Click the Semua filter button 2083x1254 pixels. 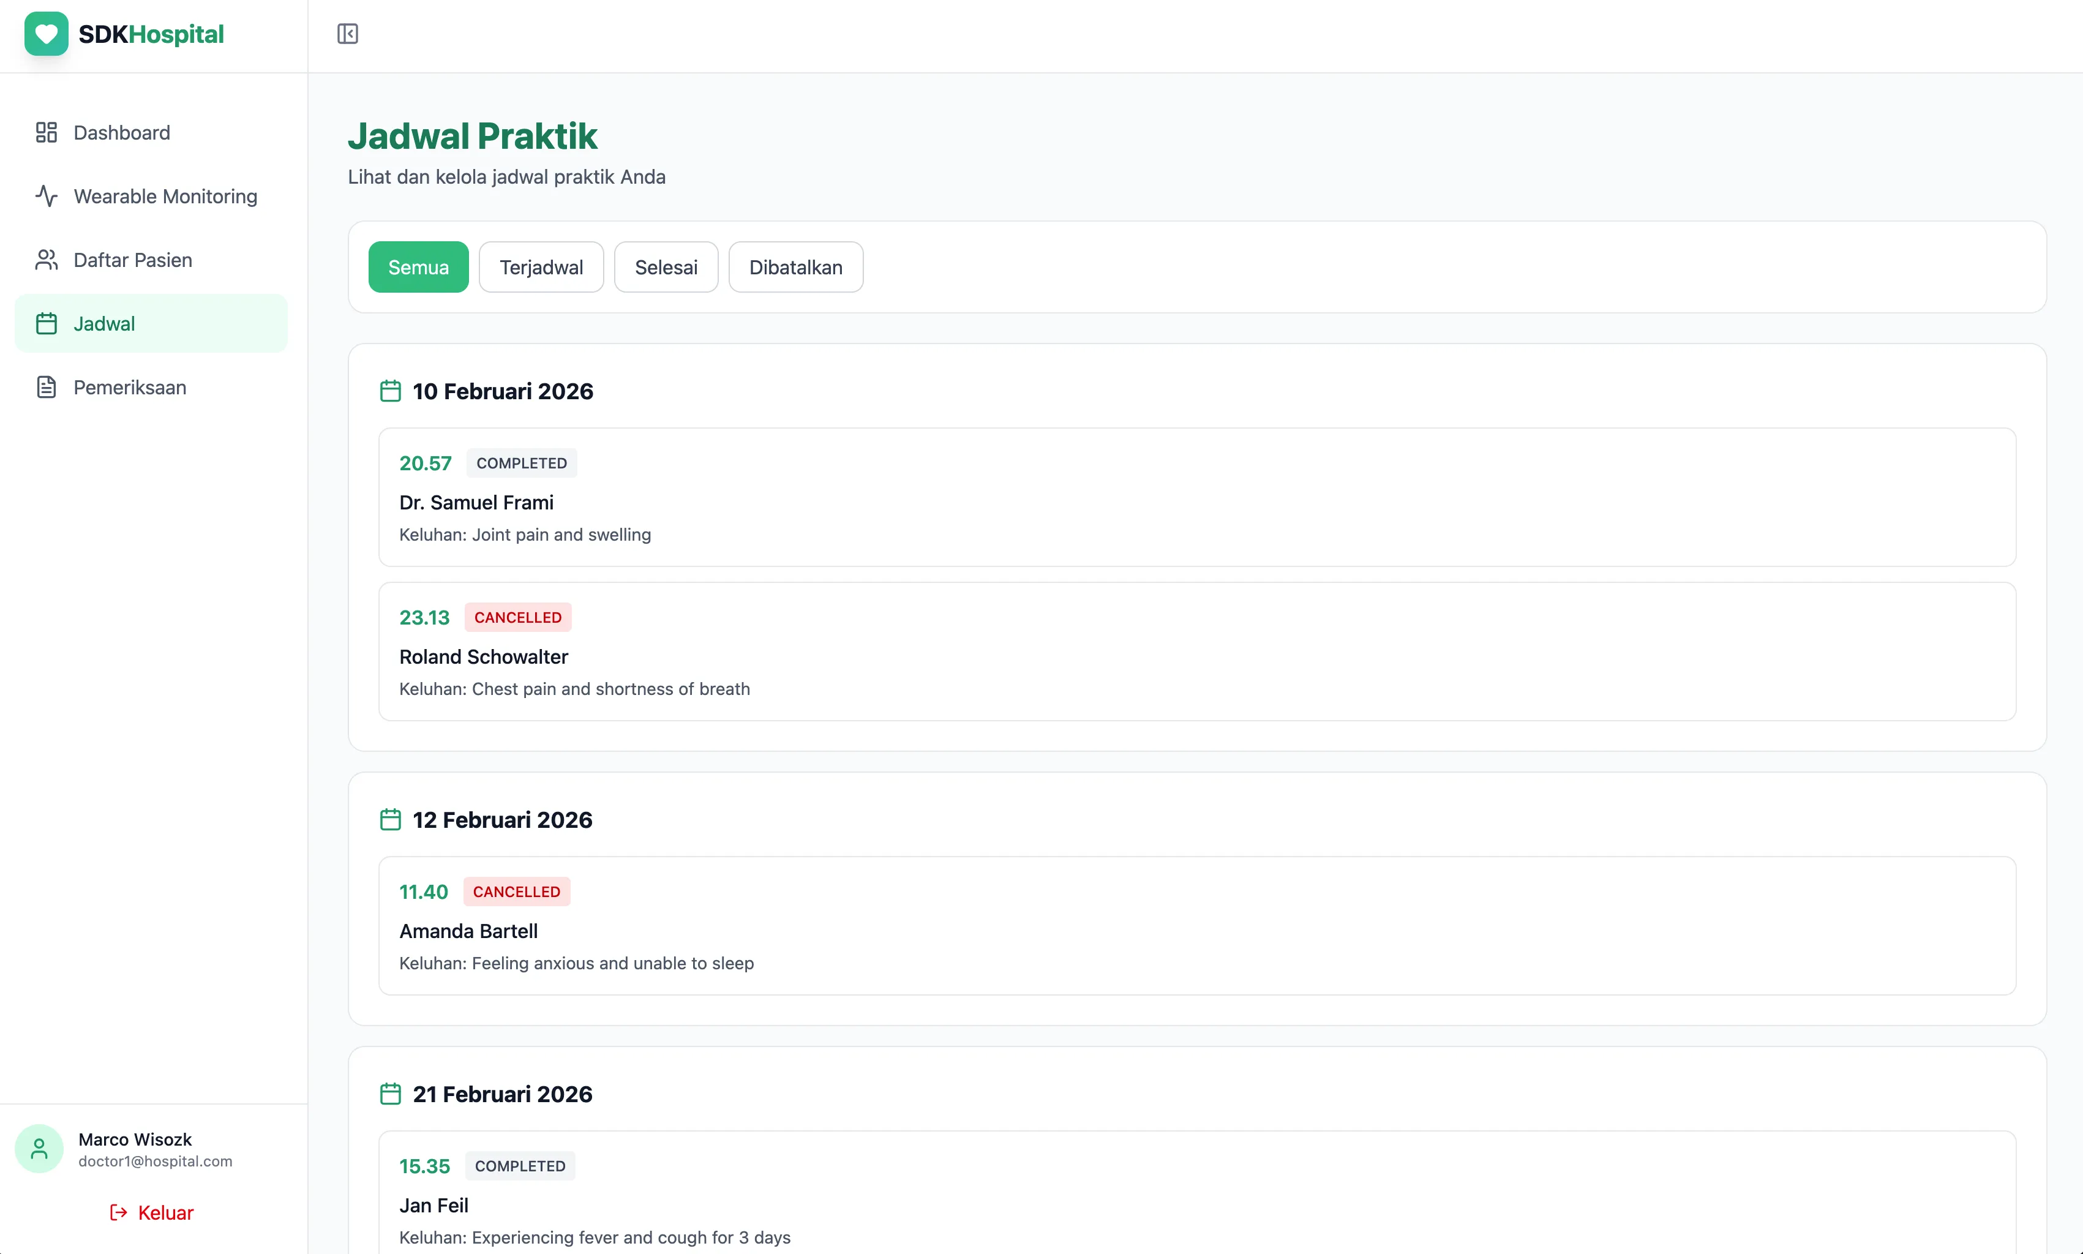(x=418, y=266)
